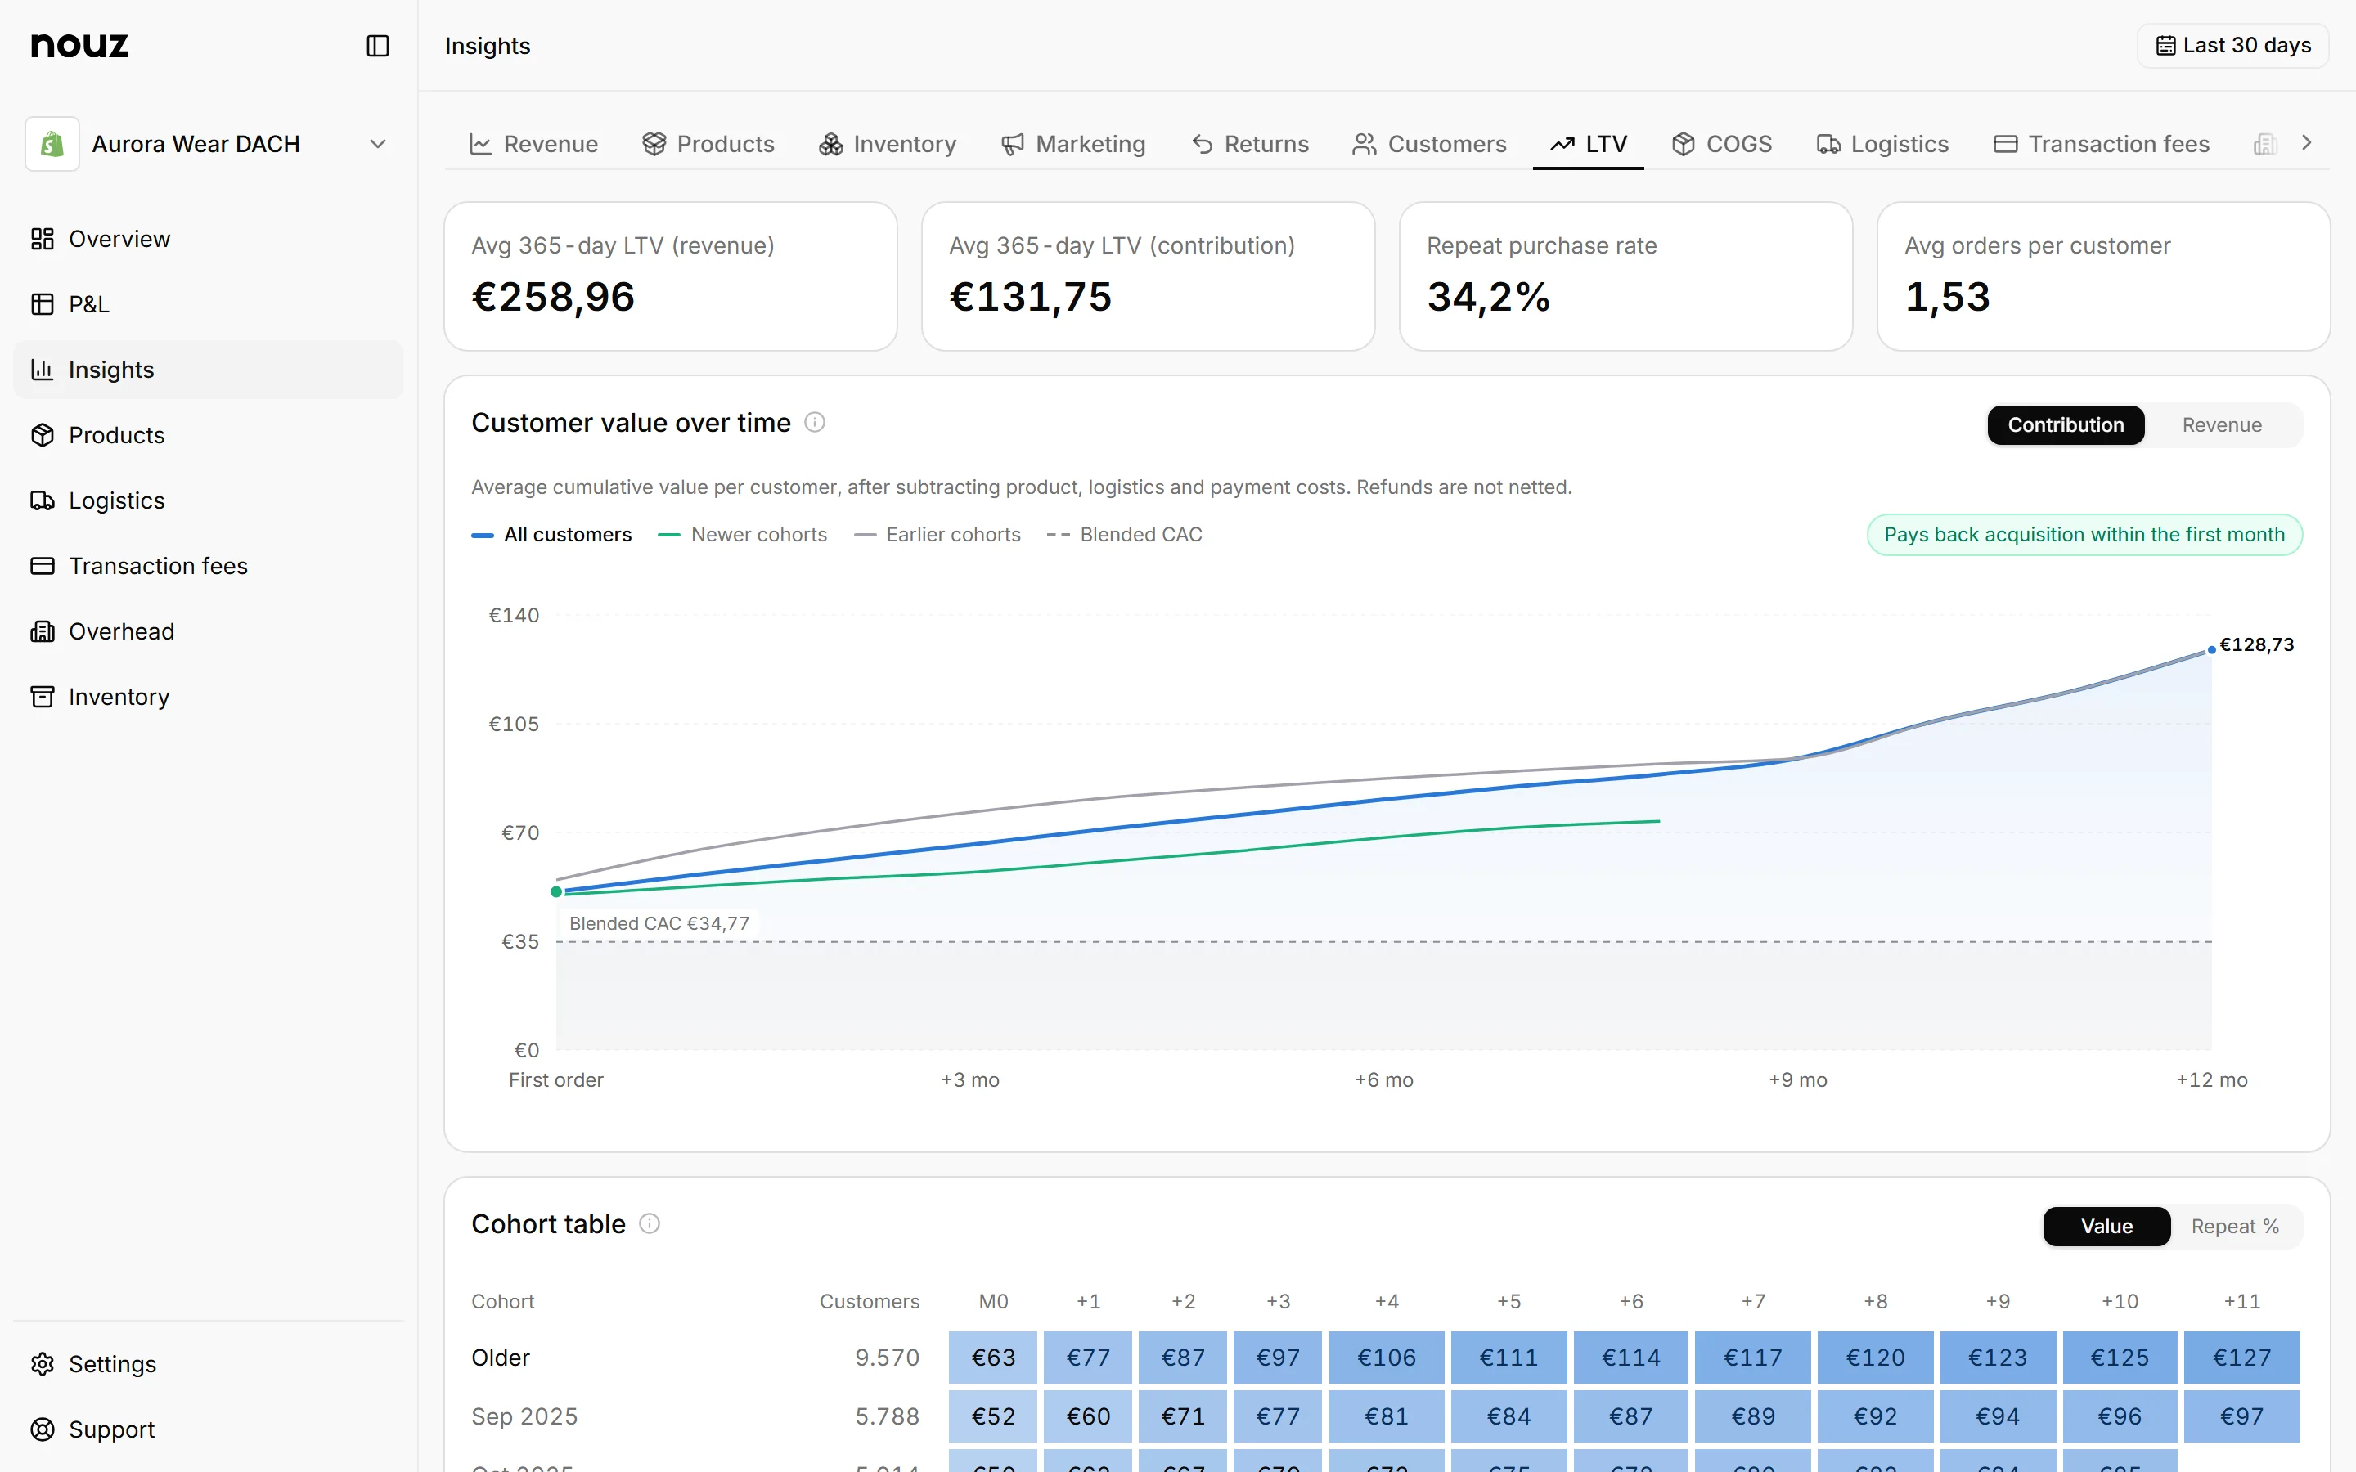Image resolution: width=2356 pixels, height=1472 pixels.
Task: Open the Last 30 days date range picker
Action: click(x=2233, y=46)
